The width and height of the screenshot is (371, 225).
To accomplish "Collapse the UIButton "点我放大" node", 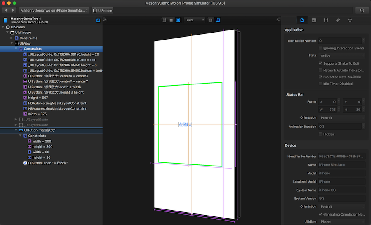I will 16,130.
